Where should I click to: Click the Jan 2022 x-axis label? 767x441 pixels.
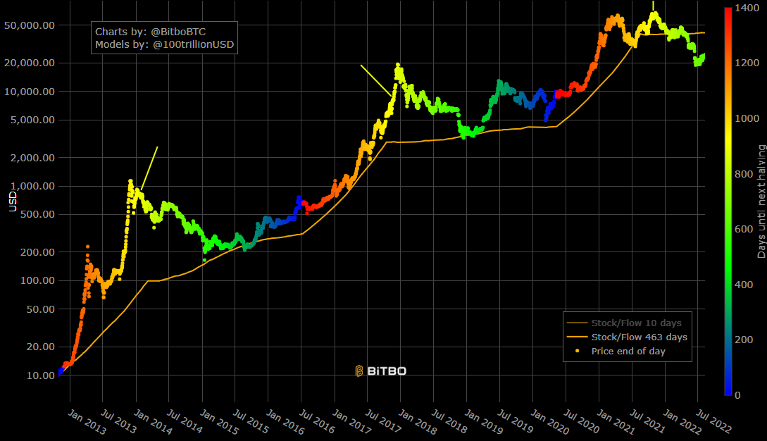click(x=682, y=422)
